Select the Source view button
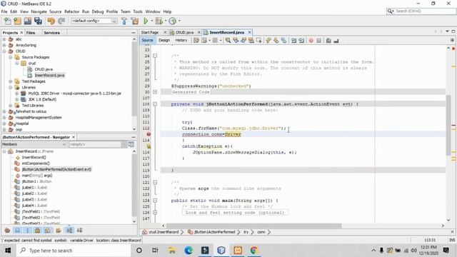This screenshot has height=257, width=457. (x=147, y=40)
